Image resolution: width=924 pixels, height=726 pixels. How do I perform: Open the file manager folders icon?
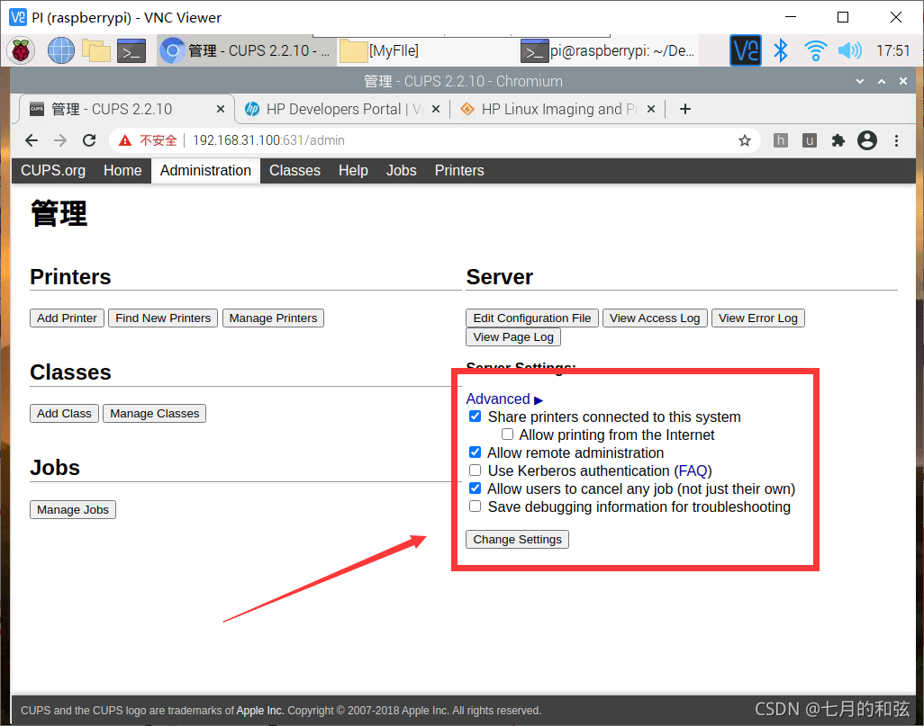tap(96, 50)
